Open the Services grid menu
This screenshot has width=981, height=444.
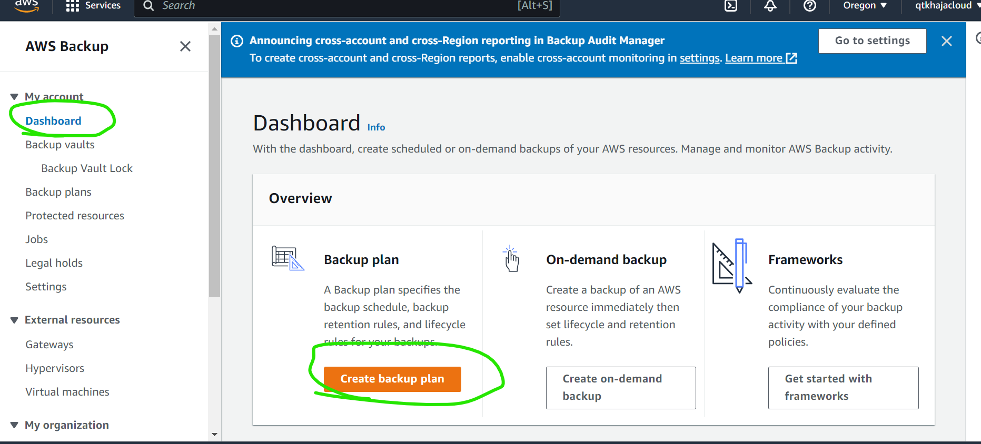[73, 6]
